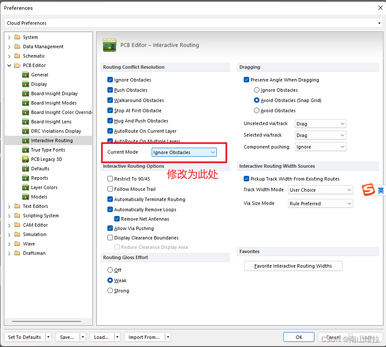
Task: Close the Preferences dialog
Action: coord(380,8)
